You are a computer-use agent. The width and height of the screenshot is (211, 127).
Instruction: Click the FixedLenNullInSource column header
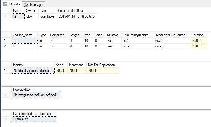click(x=172, y=35)
